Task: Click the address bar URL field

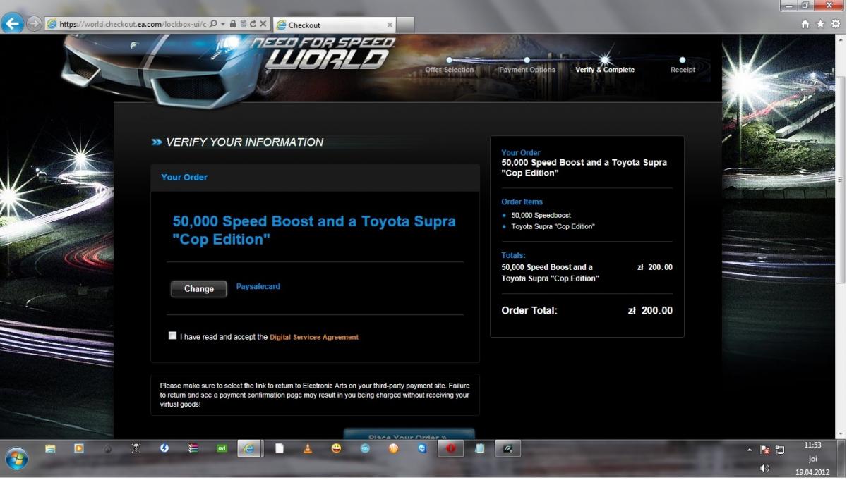Action: point(133,24)
